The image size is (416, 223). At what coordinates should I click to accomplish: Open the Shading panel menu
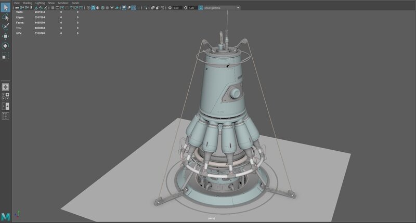coord(28,3)
